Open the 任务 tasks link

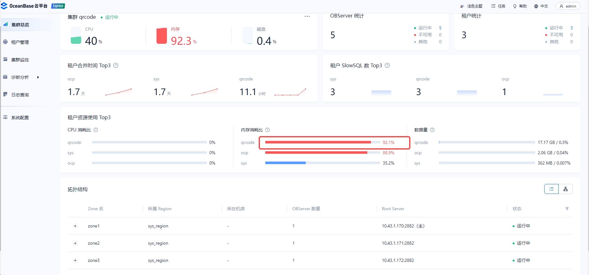click(x=498, y=6)
